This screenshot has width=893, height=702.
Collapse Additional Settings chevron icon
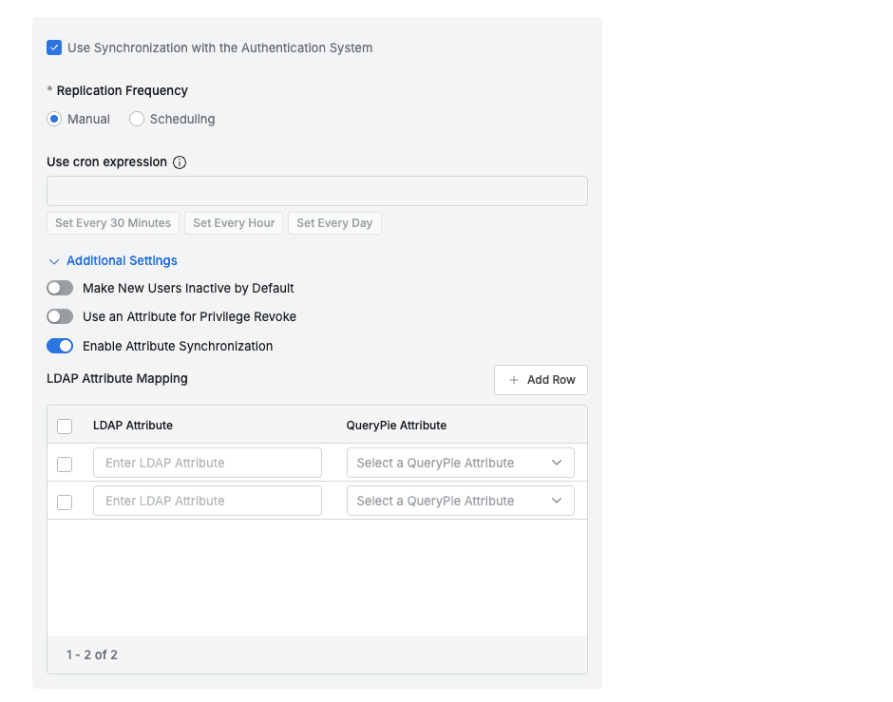(x=54, y=261)
